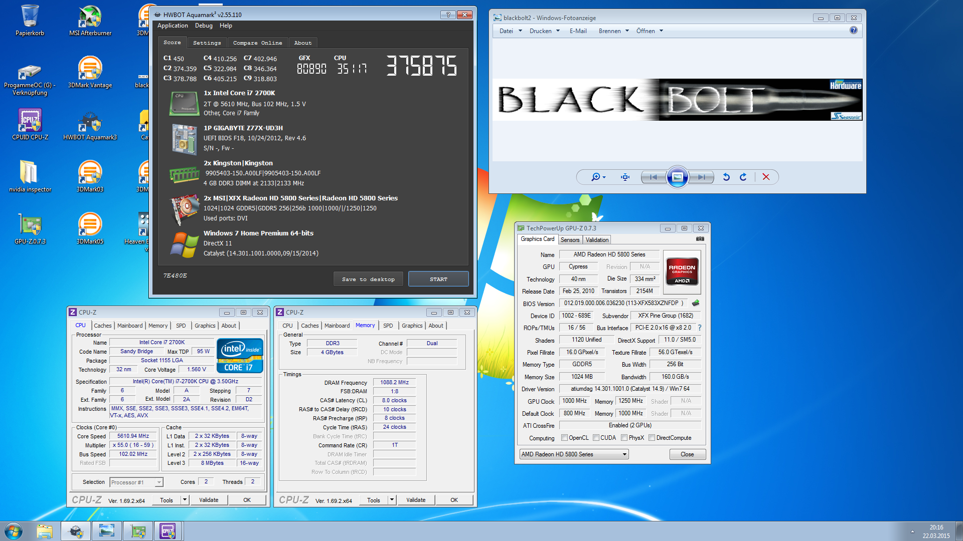963x541 pixels.
Task: Click Save to desktop in Aquamark3
Action: 368,279
